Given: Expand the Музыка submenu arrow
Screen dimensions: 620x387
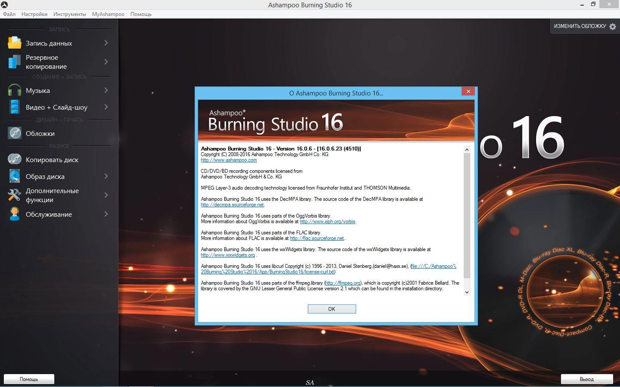Looking at the screenshot, I should coord(106,90).
